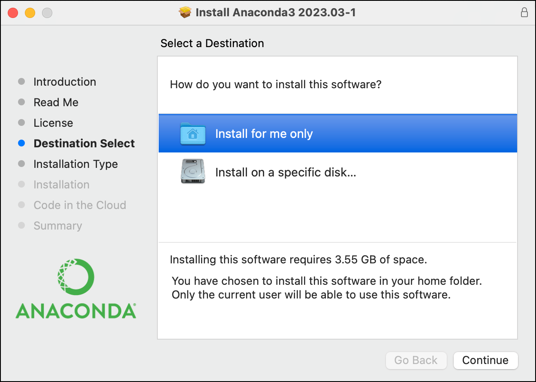Click the Introduction step bullet

pos(22,82)
